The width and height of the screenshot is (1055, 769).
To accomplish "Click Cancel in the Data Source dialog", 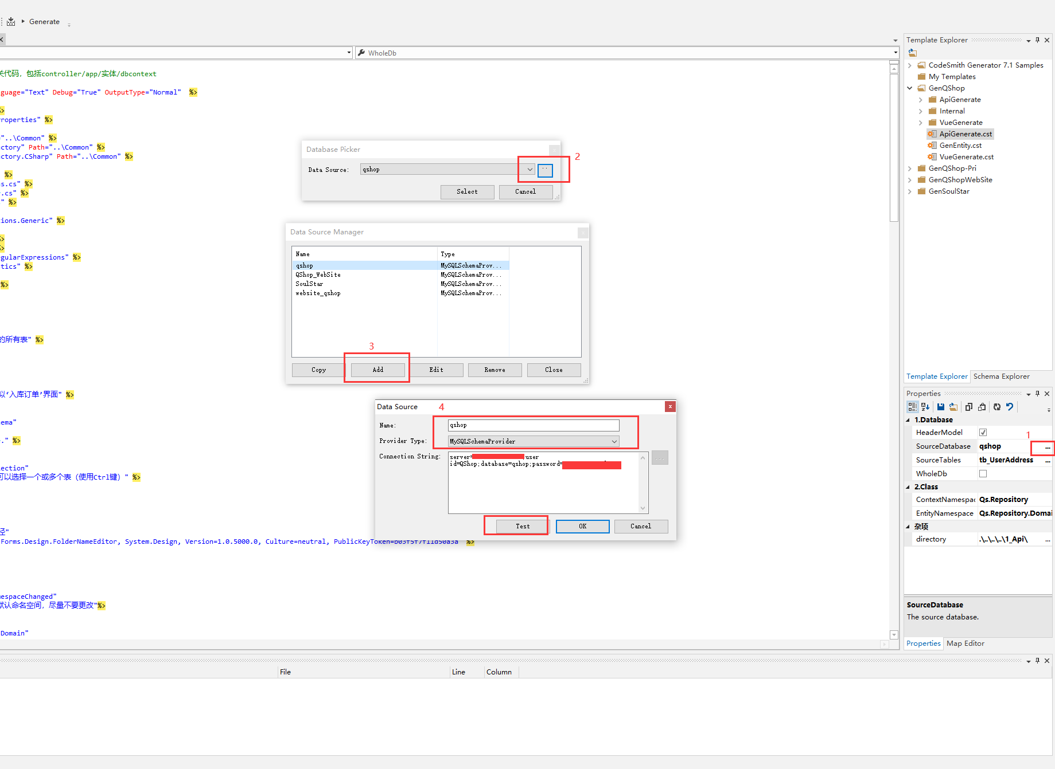I will point(641,527).
